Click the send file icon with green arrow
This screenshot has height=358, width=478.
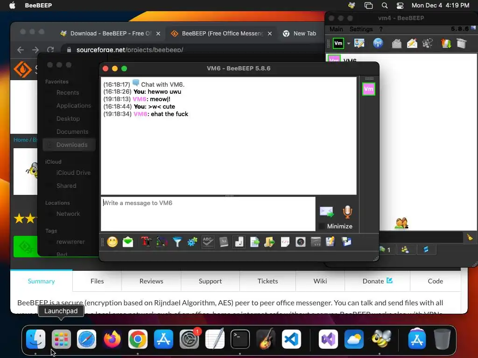254,242
